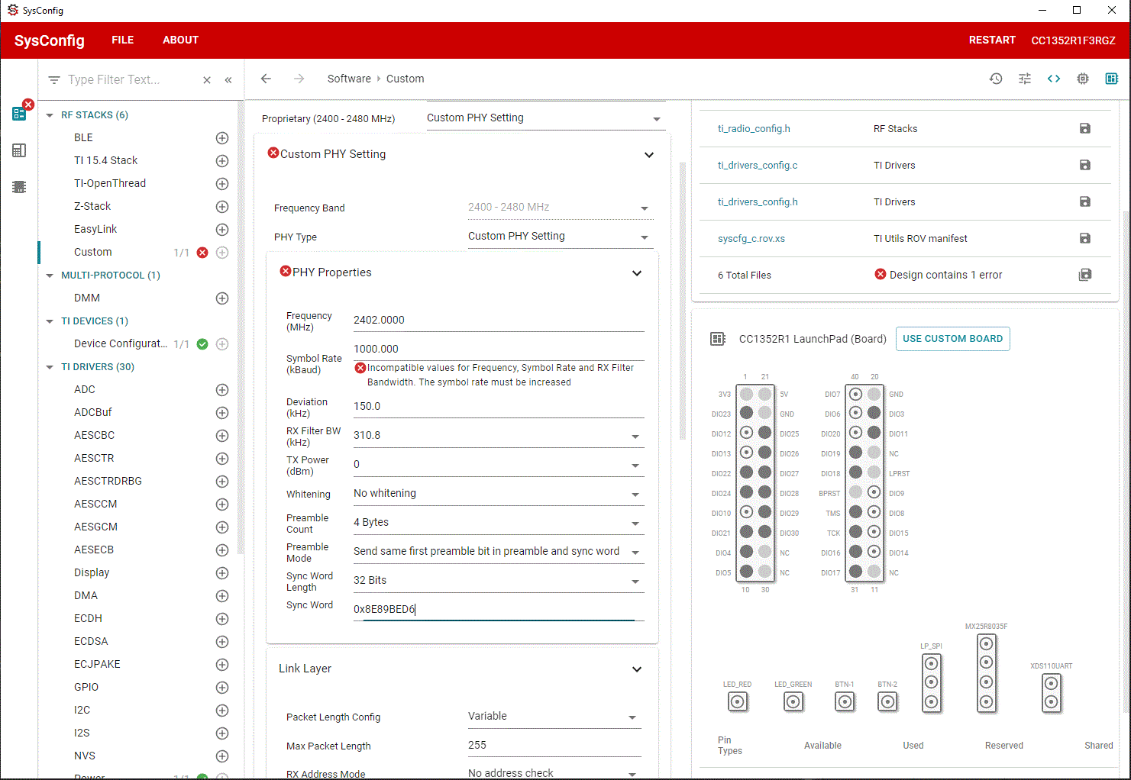
Task: Toggle the board view icon
Action: tap(1112, 79)
